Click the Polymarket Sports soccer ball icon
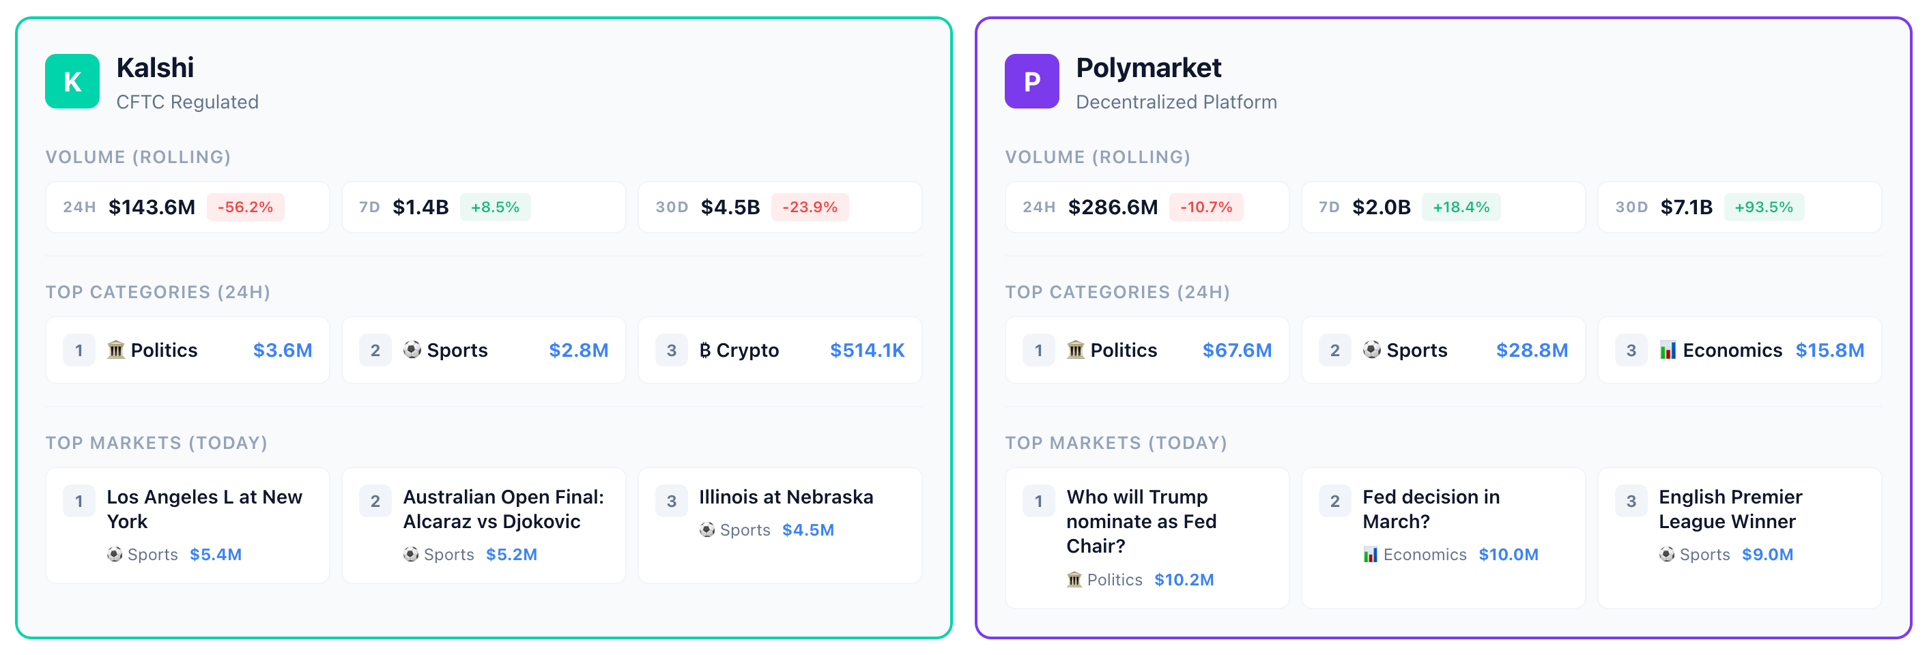The width and height of the screenshot is (1929, 655). click(x=1371, y=349)
